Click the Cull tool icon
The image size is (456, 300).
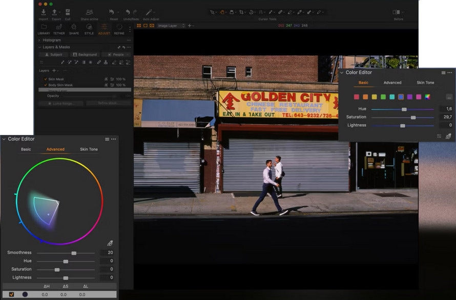[68, 12]
